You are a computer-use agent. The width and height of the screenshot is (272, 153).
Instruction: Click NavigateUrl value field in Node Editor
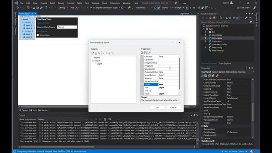168,69
